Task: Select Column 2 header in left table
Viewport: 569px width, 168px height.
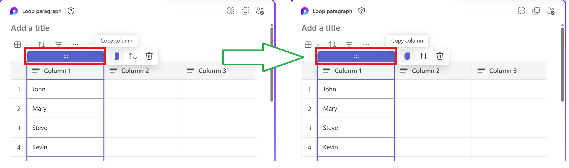Action: [142, 71]
